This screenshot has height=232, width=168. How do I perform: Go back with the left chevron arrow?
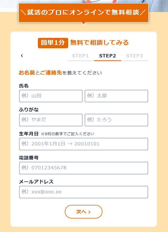coord(22,56)
